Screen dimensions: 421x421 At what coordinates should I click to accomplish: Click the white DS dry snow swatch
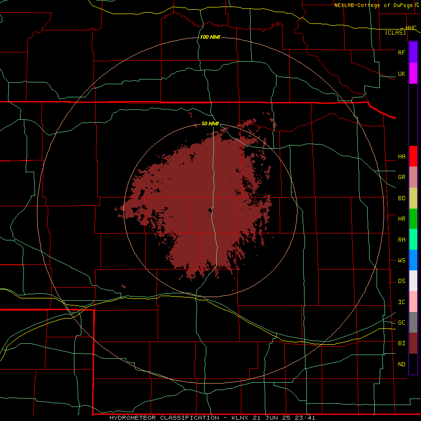click(x=413, y=281)
